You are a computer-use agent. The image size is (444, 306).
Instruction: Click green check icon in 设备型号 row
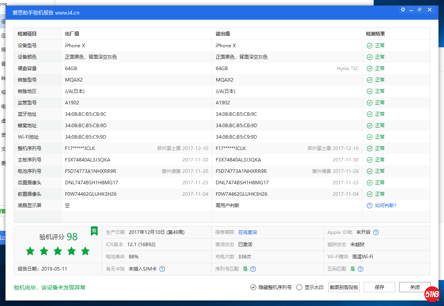click(x=369, y=46)
